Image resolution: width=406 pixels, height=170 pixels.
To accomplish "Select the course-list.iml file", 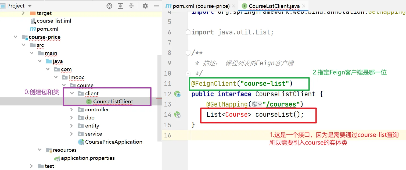I will (54, 21).
